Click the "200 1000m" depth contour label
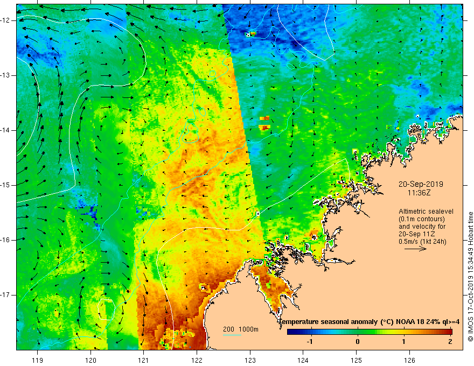 tap(241, 329)
